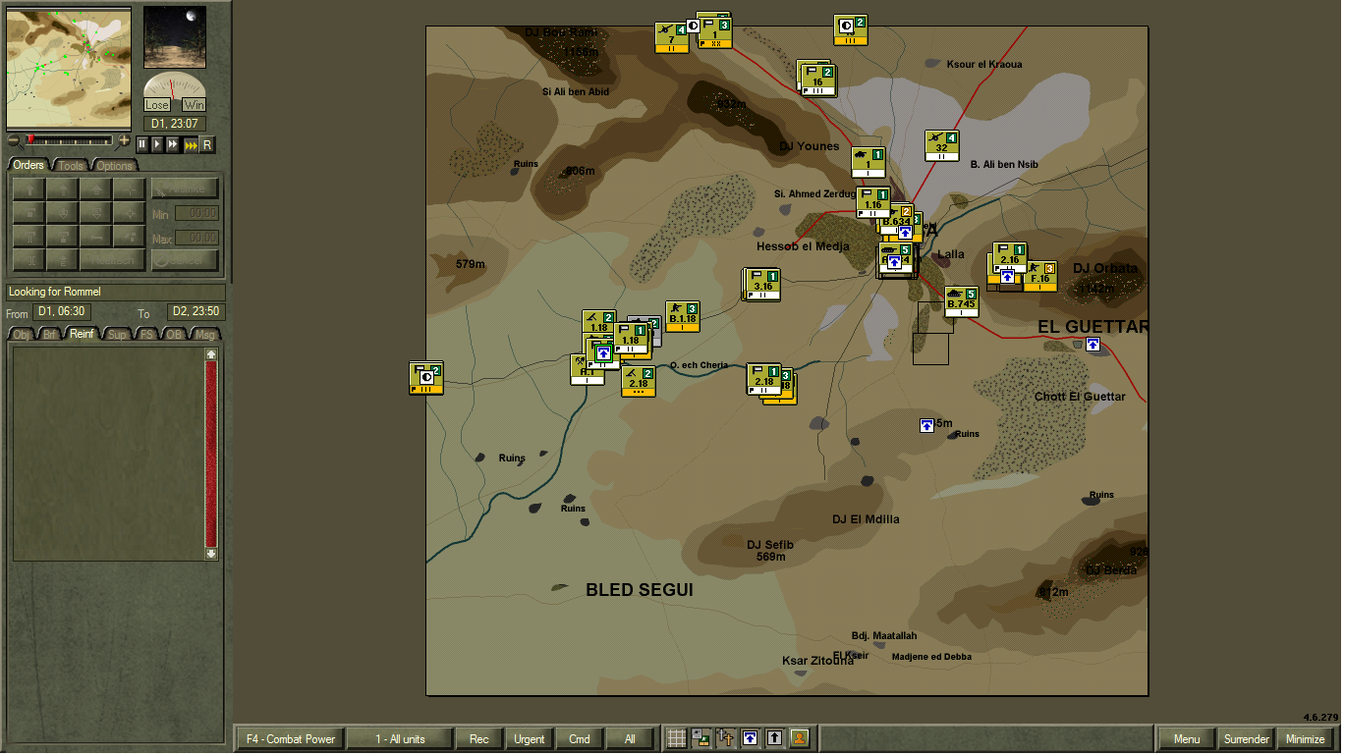The width and height of the screenshot is (1345, 755).
Task: Click the night sky weather thumbnail
Action: (176, 37)
